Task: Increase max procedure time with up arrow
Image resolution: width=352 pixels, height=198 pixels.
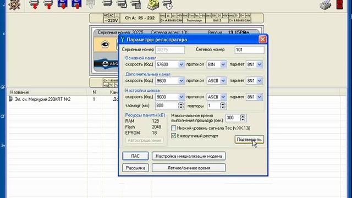Action: tap(243, 116)
